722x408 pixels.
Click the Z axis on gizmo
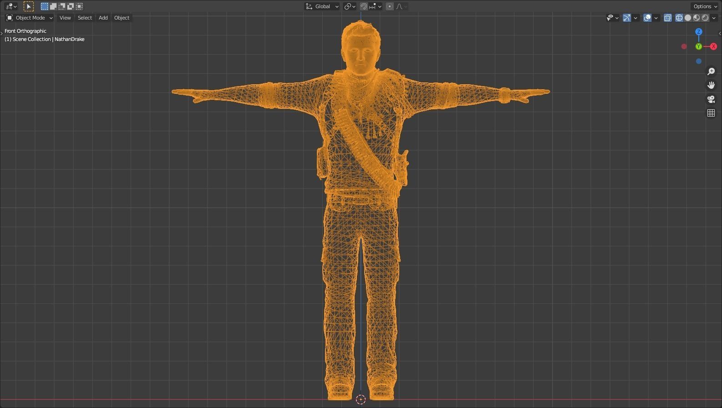(699, 32)
